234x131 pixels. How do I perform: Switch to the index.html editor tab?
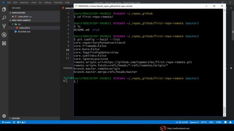click(x=67, y=8)
